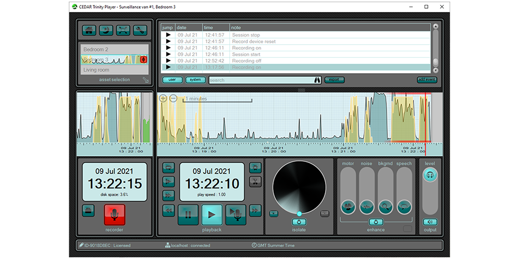Click the headphones output level icon
The width and height of the screenshot is (519, 259).
pos(430,175)
